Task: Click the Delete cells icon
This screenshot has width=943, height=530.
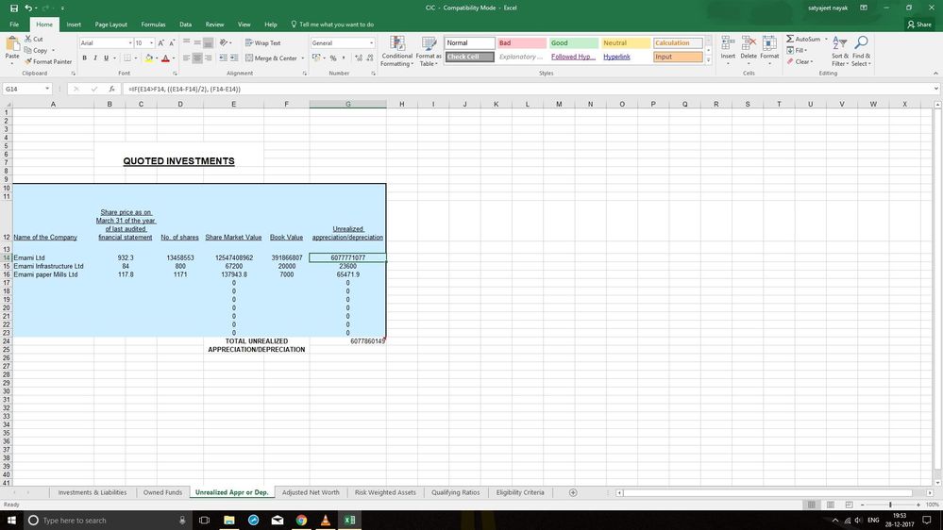Action: (x=749, y=43)
